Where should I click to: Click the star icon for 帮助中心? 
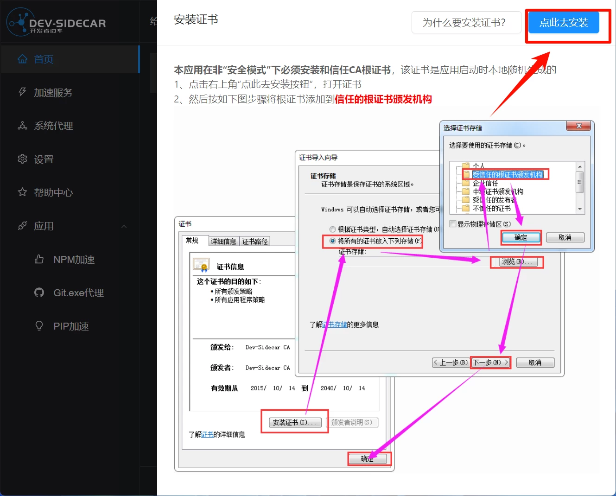point(22,192)
